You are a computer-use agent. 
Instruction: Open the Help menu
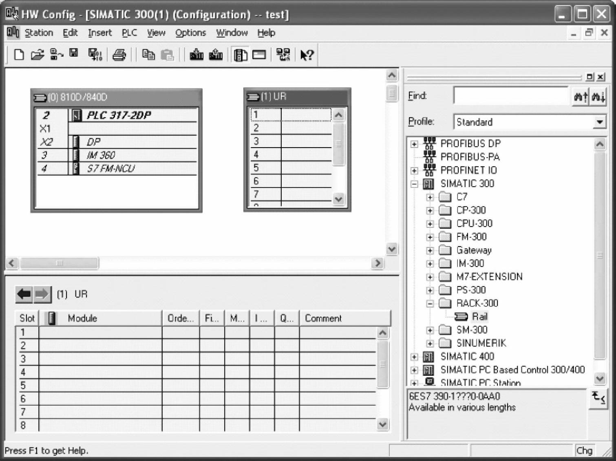coord(266,33)
